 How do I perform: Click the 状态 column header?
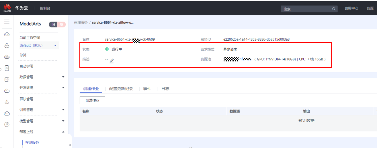(x=159, y=111)
